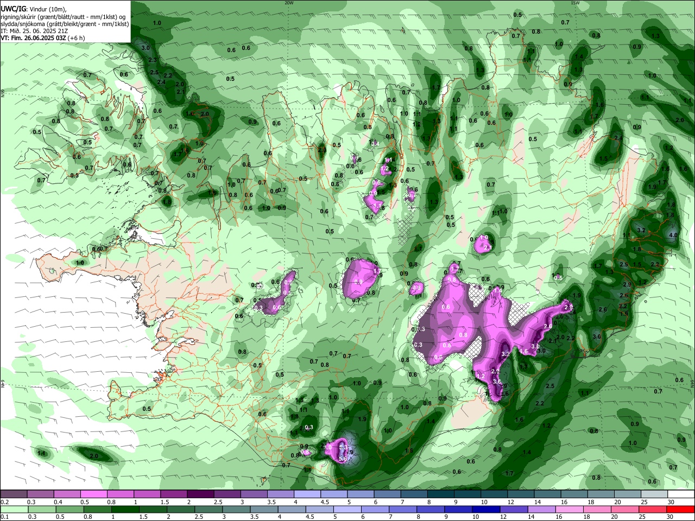Image resolution: width=695 pixels, height=521 pixels.
Task: Click the '5.6' precipitation value on map
Action: coord(343,459)
